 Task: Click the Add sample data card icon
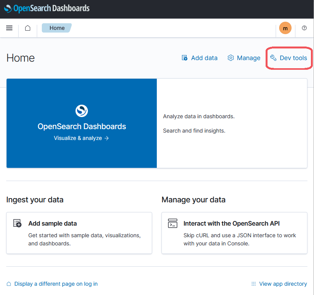[17, 223]
